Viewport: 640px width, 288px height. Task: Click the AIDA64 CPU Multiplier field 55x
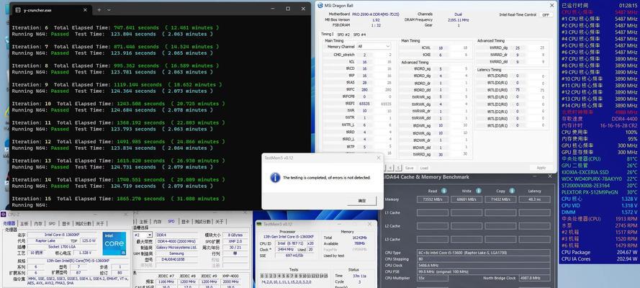click(x=432, y=278)
